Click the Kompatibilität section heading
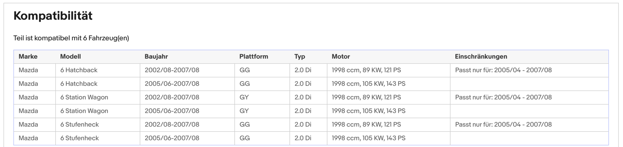 point(53,16)
